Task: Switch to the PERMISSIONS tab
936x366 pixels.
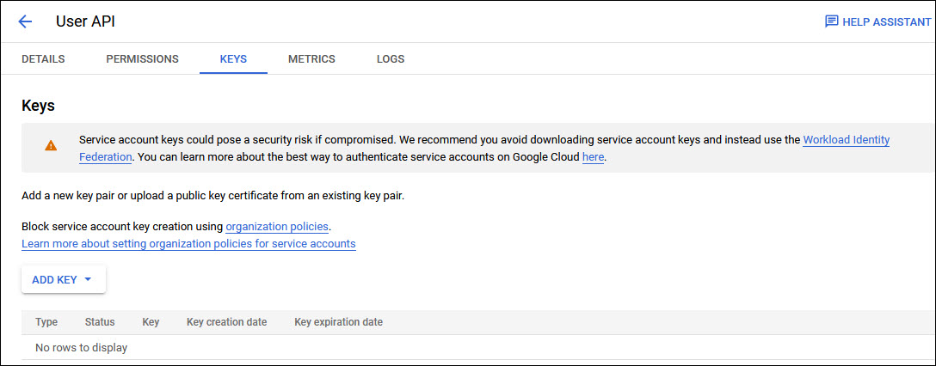Action: click(142, 59)
